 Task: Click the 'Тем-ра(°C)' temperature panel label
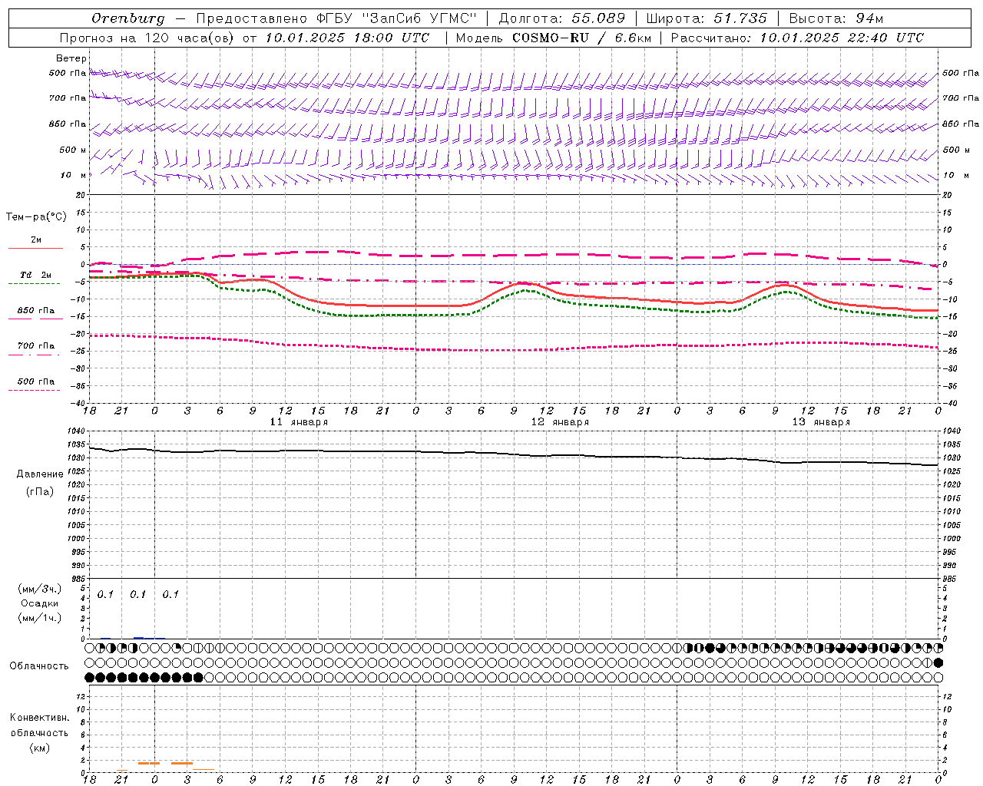[x=36, y=217]
